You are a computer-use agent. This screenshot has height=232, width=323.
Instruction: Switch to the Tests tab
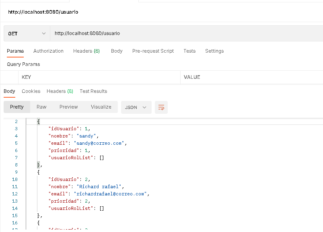(x=189, y=51)
